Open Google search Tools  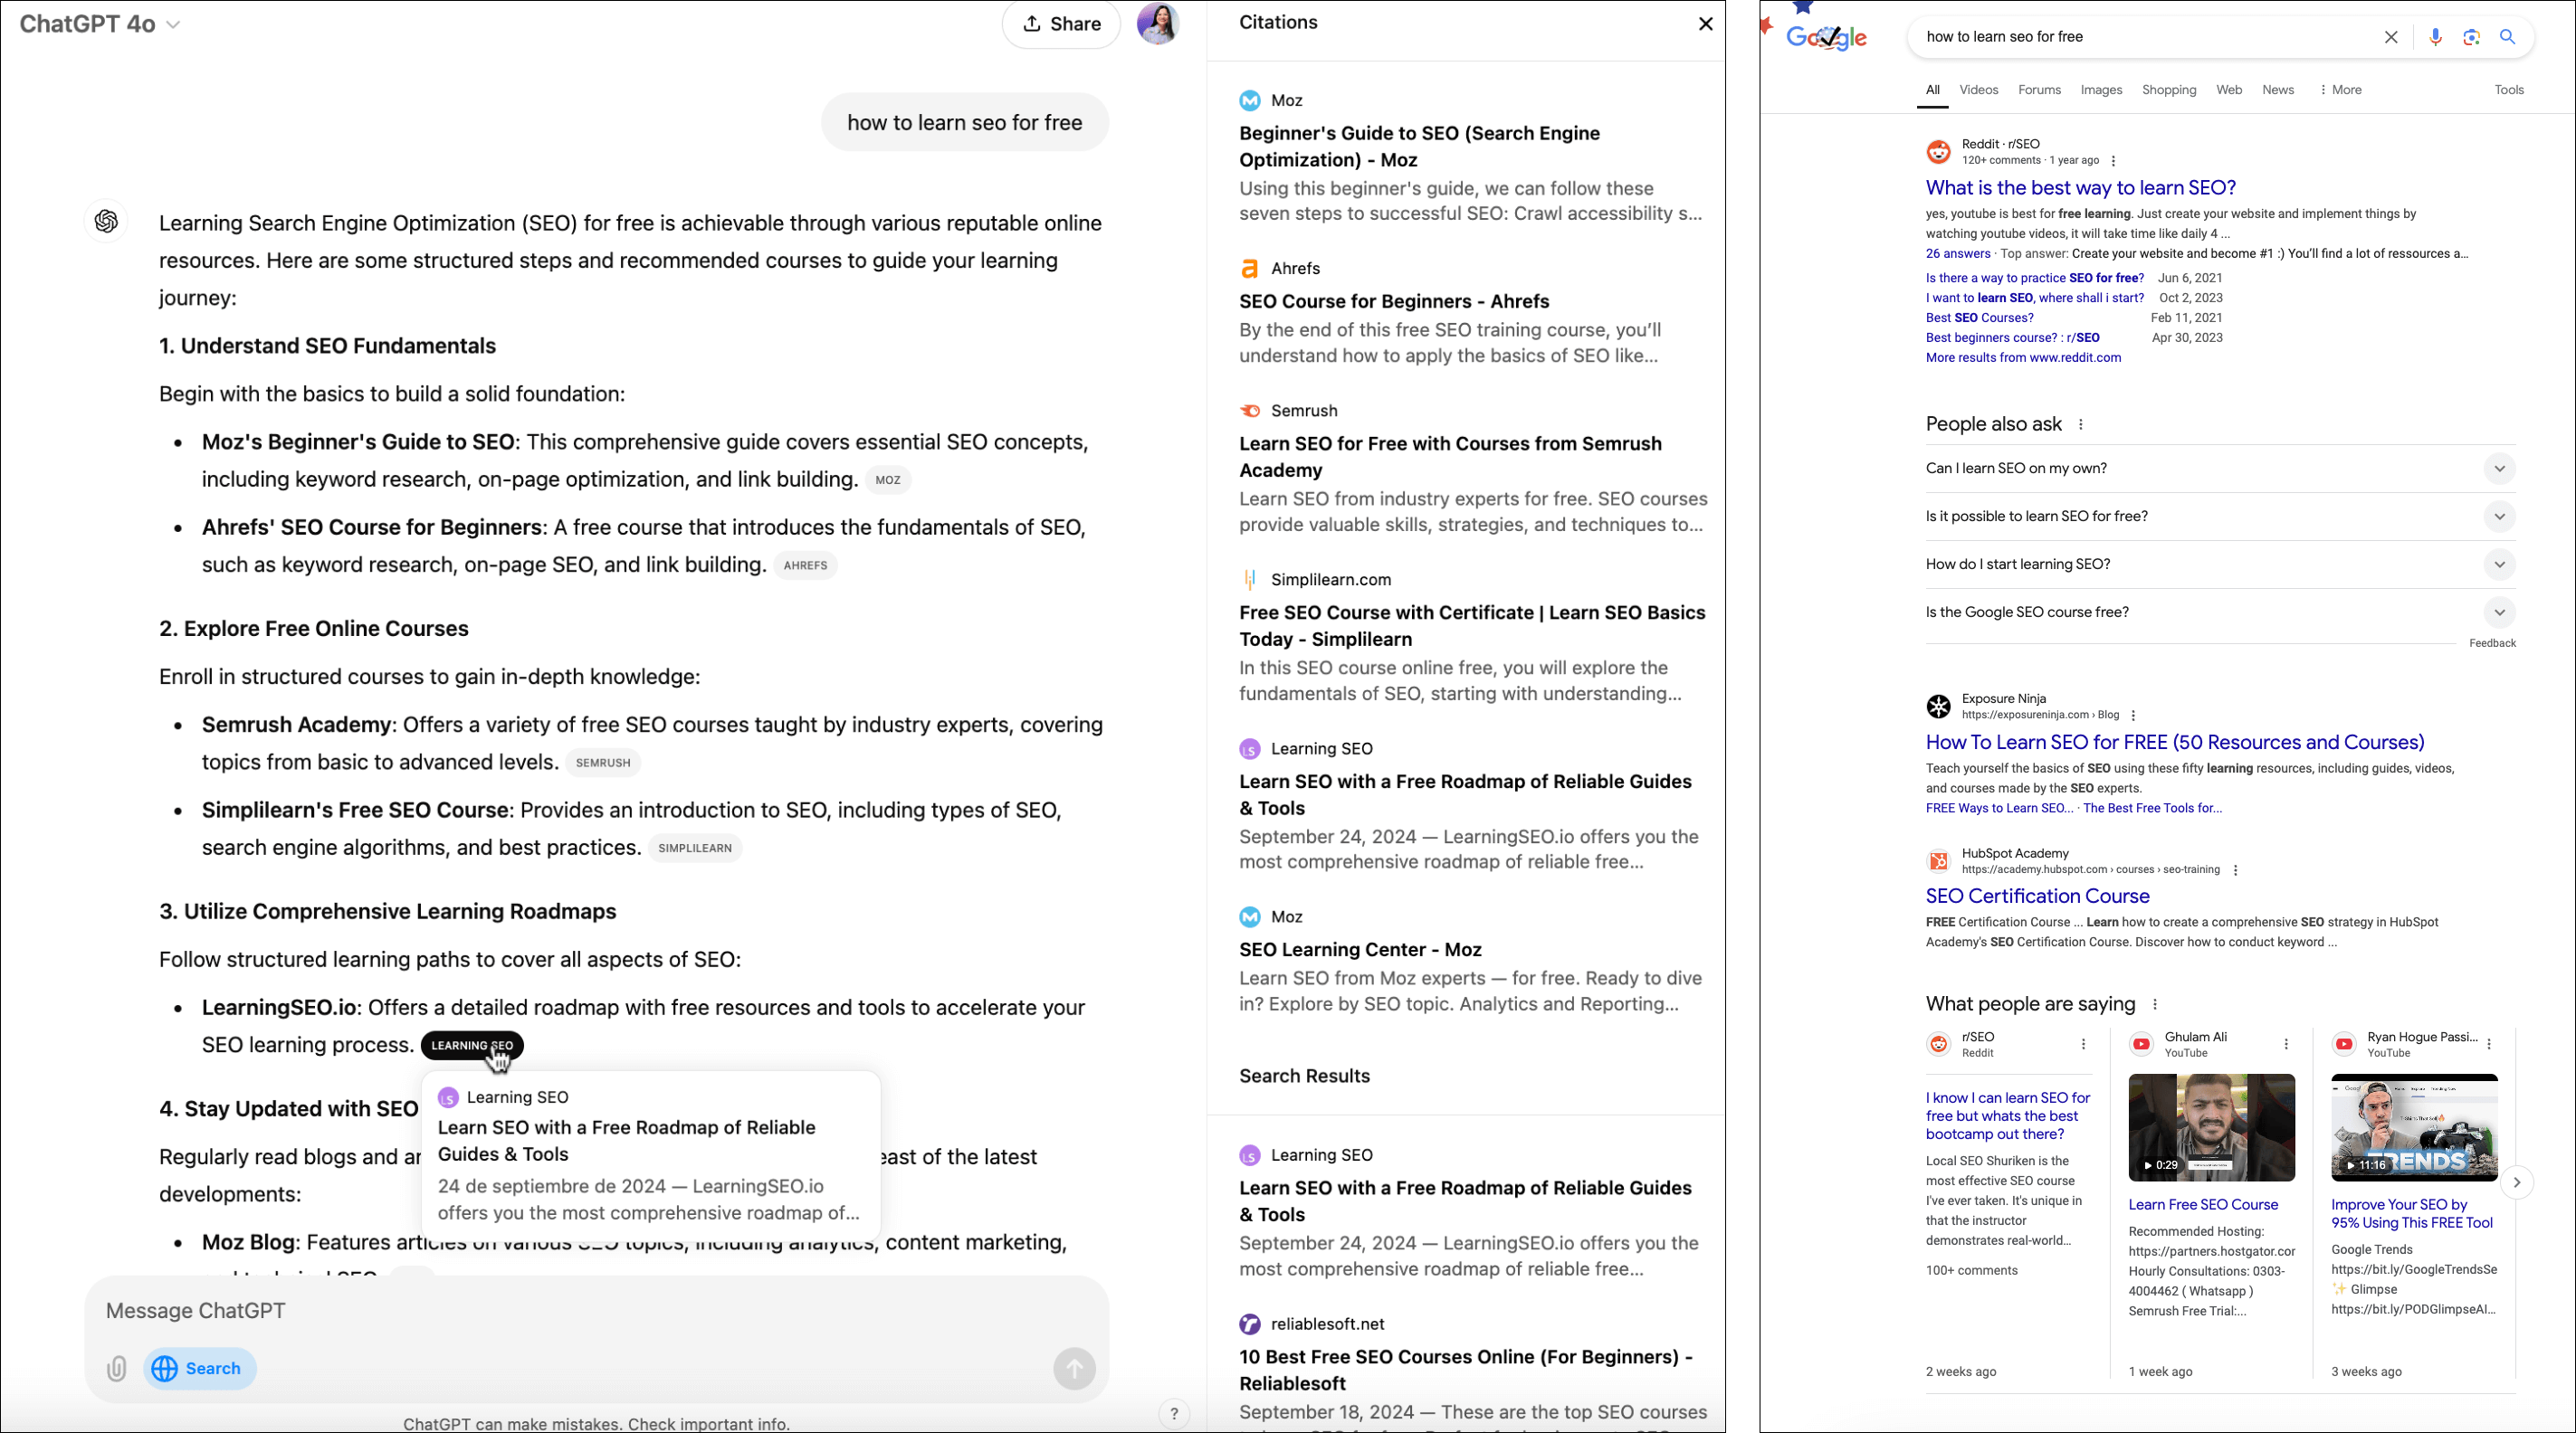(x=2508, y=90)
